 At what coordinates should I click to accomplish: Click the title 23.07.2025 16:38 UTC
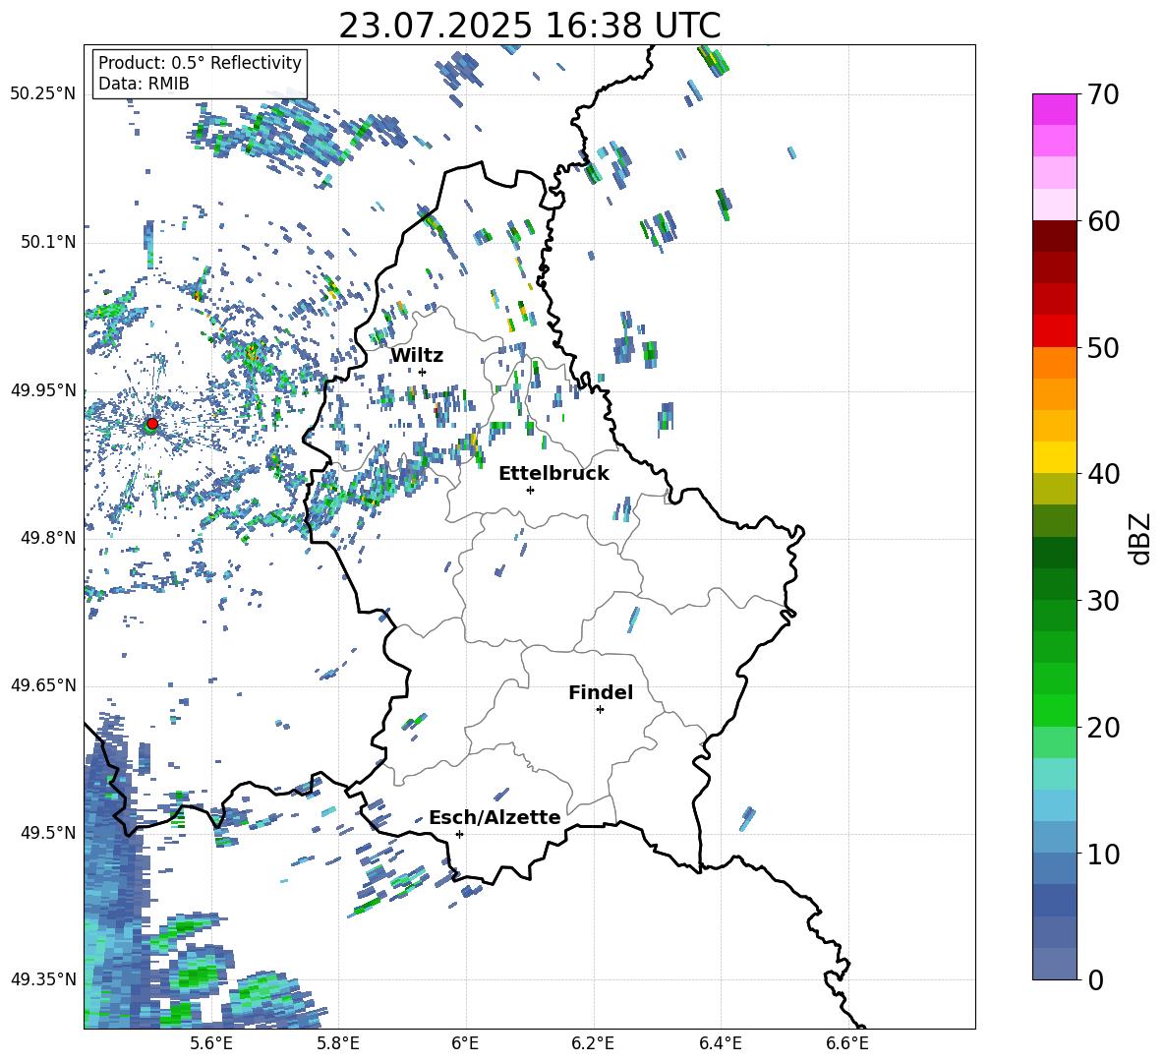coord(530,26)
